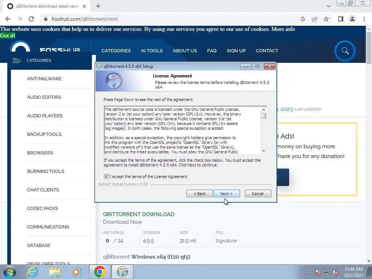
Task: Click FossHub logo
Action: tap(45, 47)
